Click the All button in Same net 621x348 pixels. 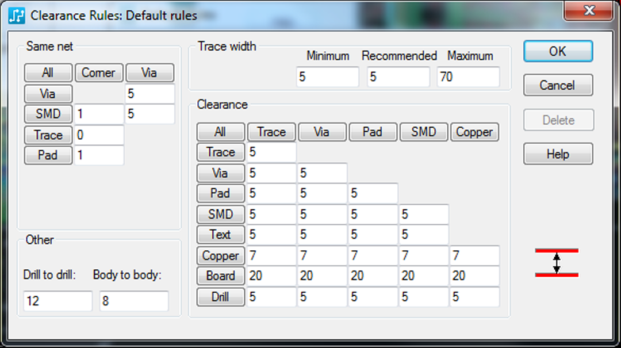coord(48,73)
